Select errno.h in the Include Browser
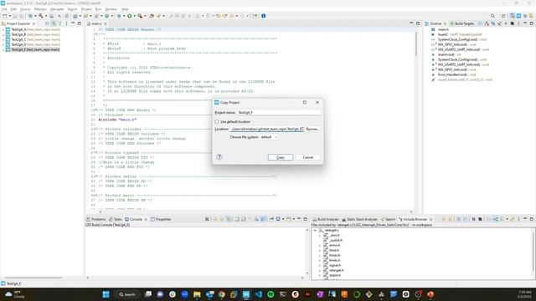This screenshot has height=301, width=536. point(334,245)
